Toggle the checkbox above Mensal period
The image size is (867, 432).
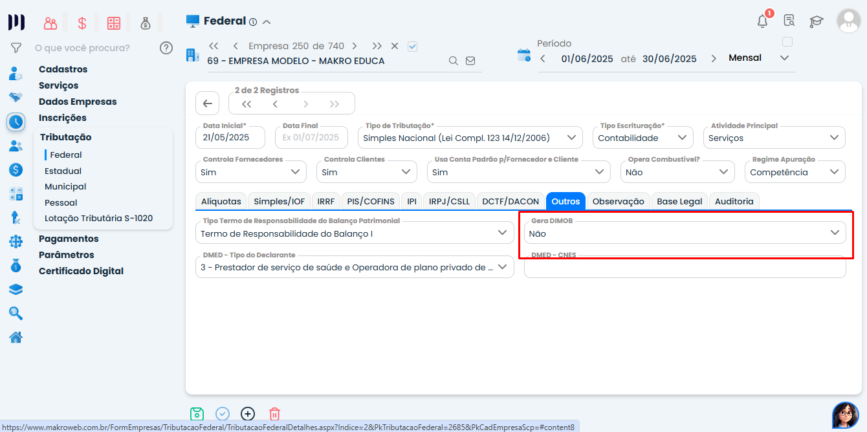point(787,42)
